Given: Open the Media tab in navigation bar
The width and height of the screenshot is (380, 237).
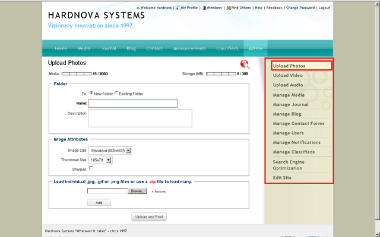Looking at the screenshot, I should (x=84, y=49).
